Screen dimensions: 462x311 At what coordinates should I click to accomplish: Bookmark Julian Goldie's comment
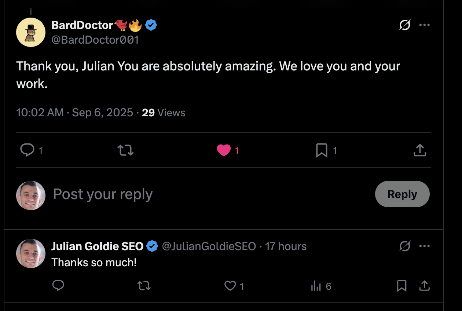tap(402, 286)
